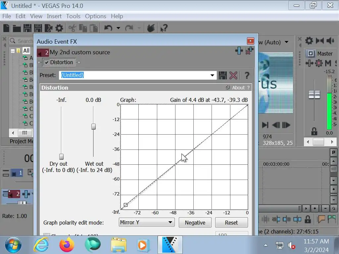Open the Windows Start menu
The height and width of the screenshot is (254, 339).
13,245
